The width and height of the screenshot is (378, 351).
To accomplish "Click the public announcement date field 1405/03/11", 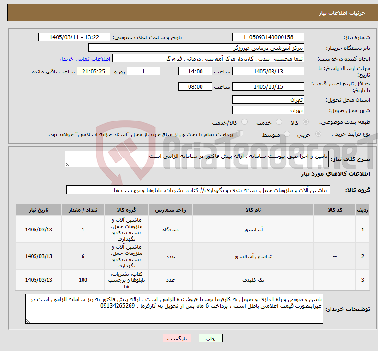I will 74,37.
